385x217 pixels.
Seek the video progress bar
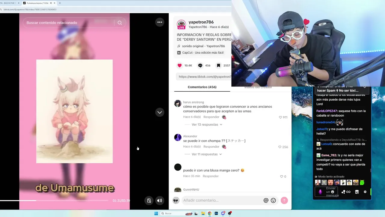(54, 200)
